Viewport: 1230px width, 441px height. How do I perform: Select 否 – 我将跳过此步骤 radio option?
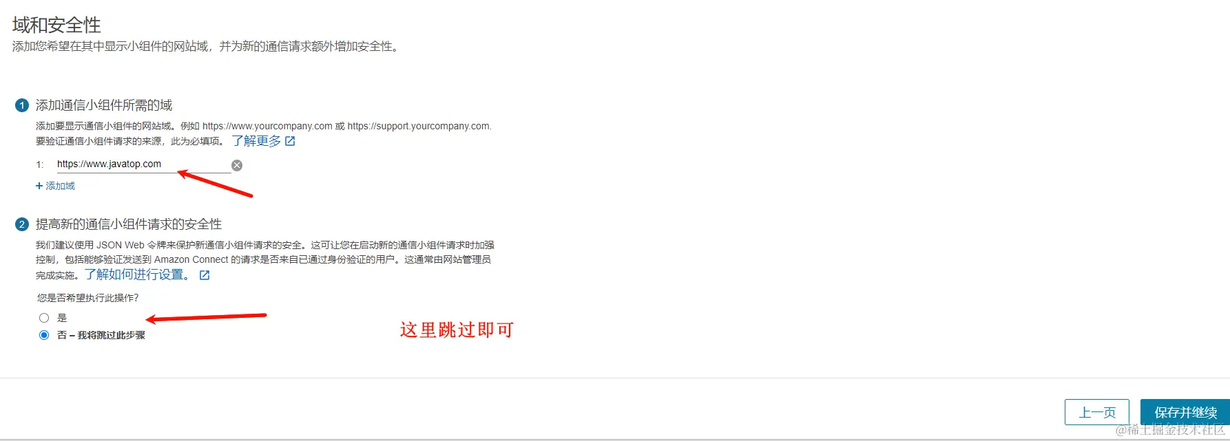click(x=44, y=335)
